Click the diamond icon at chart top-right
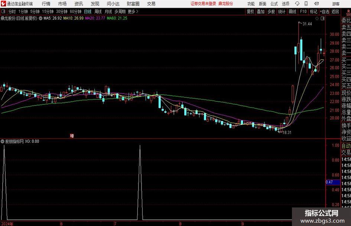The width and height of the screenshot is (351, 226). pyautogui.click(x=317, y=19)
